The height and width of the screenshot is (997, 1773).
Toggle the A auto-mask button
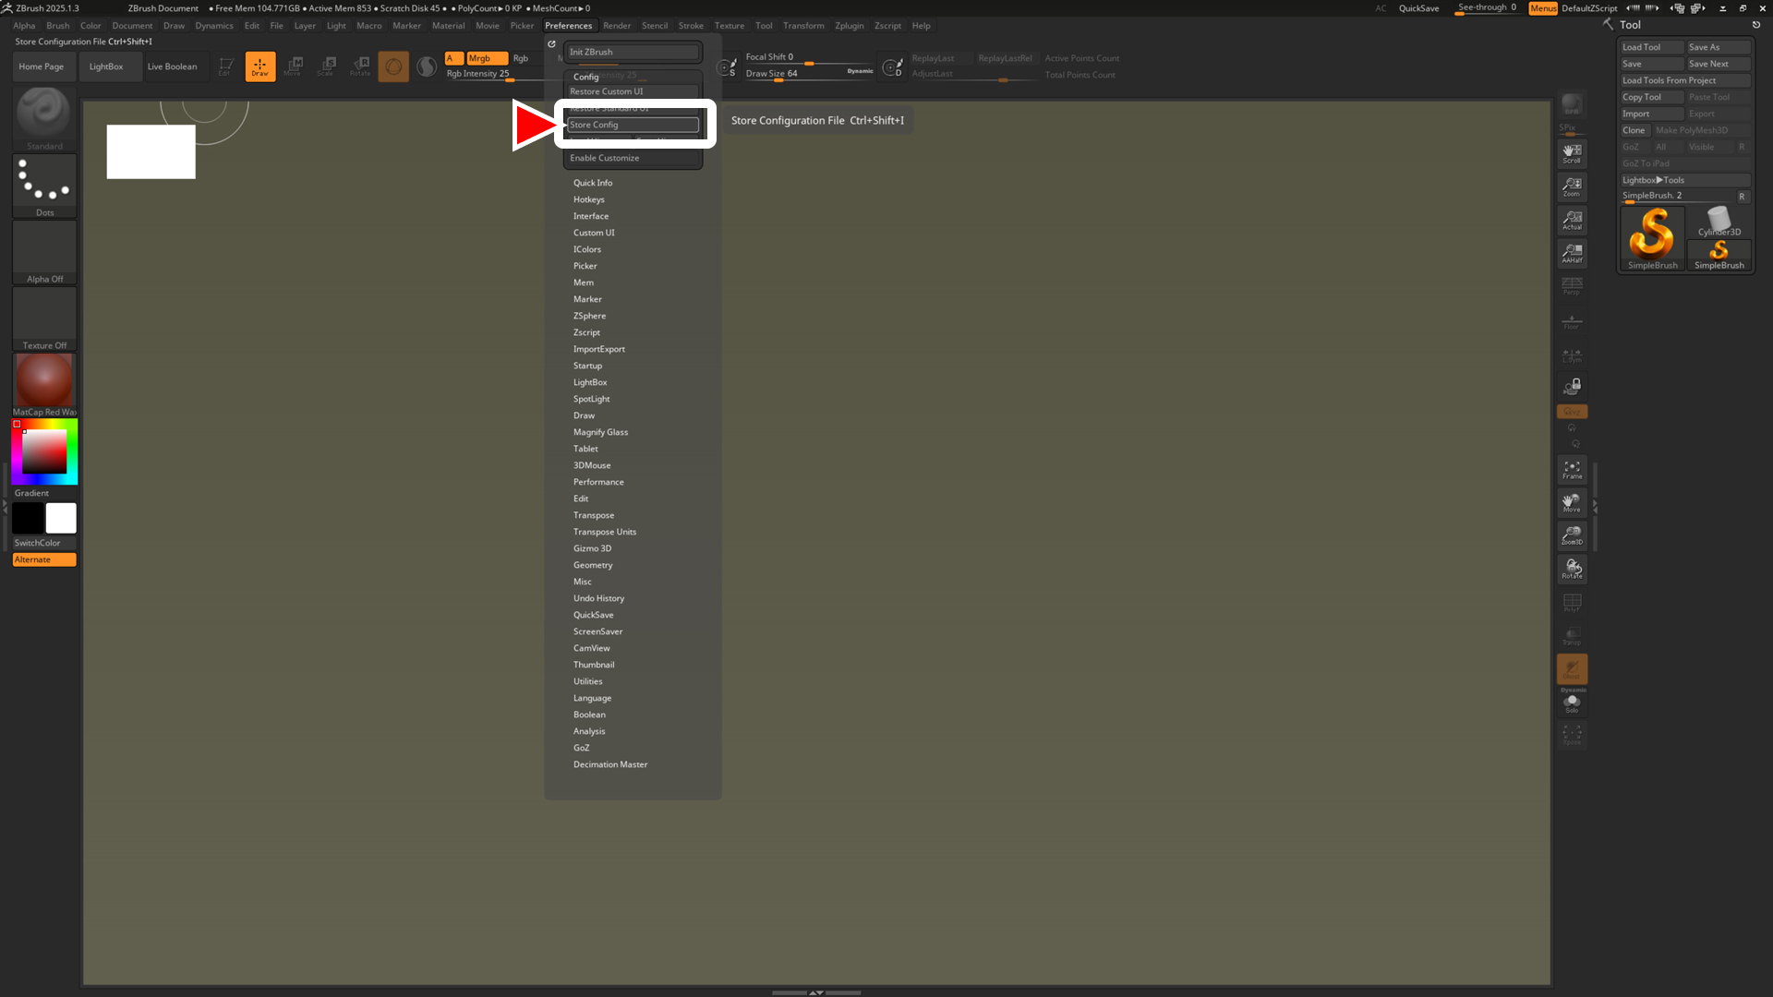(x=453, y=58)
